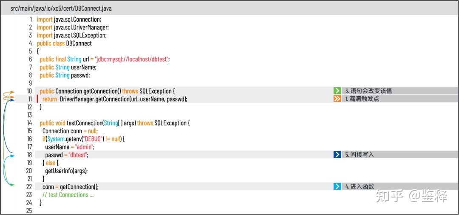The height and width of the screenshot is (215, 459).
Task: Click the red marker bar on line 11
Action: click(37, 99)
